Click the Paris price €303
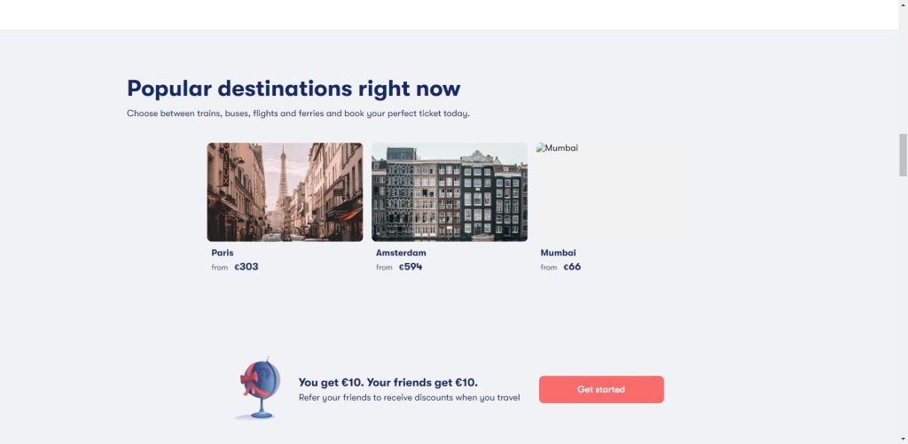The image size is (908, 444). 247,267
